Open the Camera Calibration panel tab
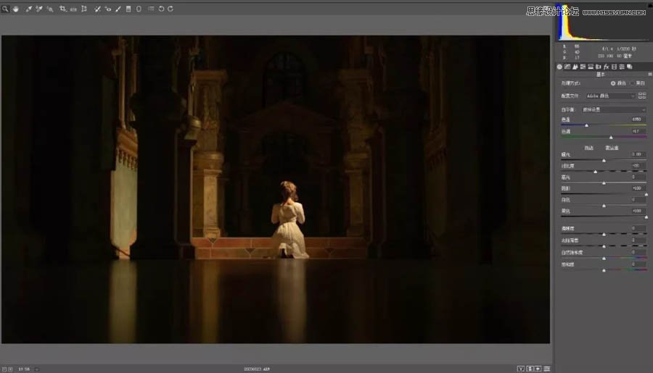Viewport: 653px width, 373px height. coord(614,67)
